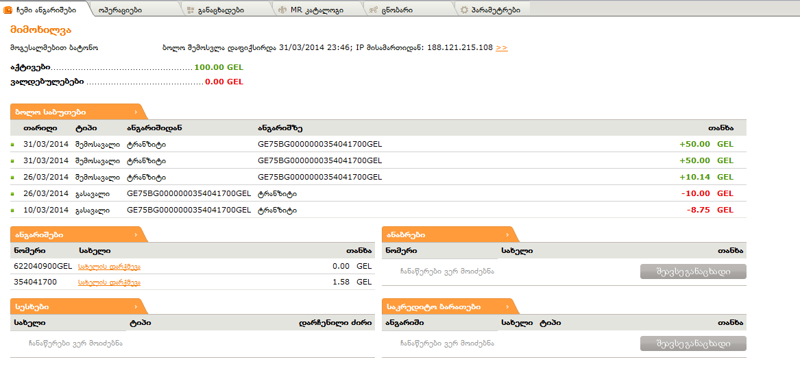Click account number 354041700 in accounts list
Screen dimensions: 800x375
coord(36,282)
